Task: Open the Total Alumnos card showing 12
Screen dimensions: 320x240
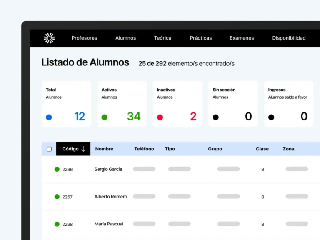Action: coord(66,104)
